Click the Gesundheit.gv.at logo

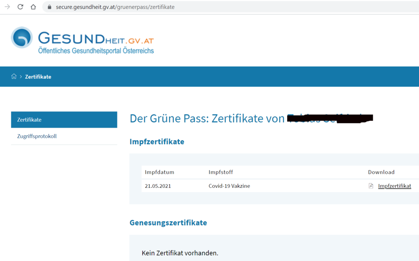[x=82, y=41]
